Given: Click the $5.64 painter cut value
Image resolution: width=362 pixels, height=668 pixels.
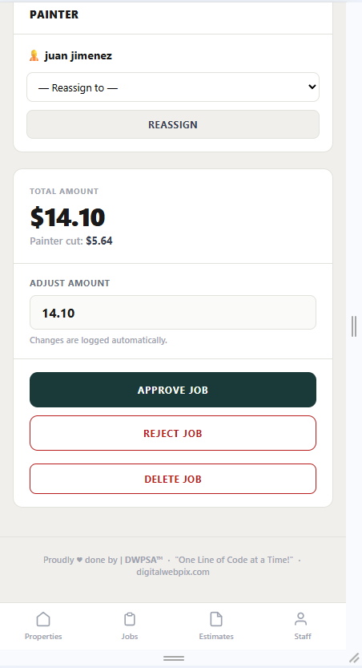Looking at the screenshot, I should pos(99,241).
